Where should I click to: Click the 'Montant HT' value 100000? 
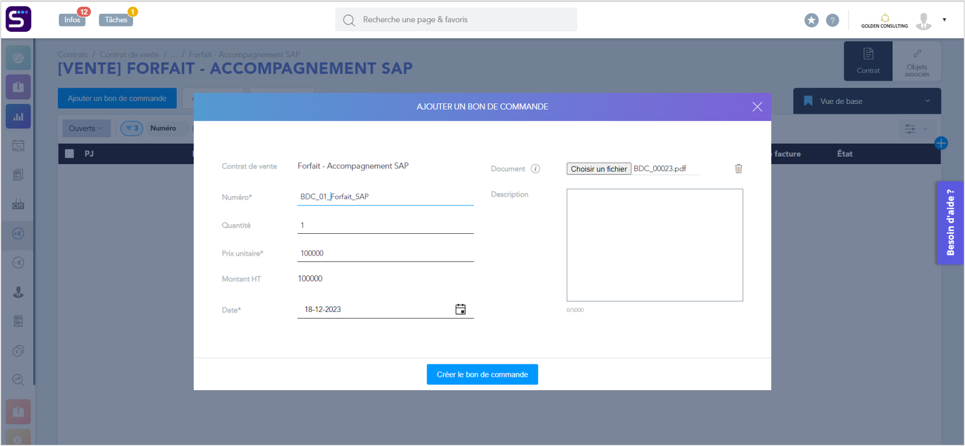(x=310, y=279)
